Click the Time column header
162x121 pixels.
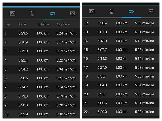tap(22, 24)
